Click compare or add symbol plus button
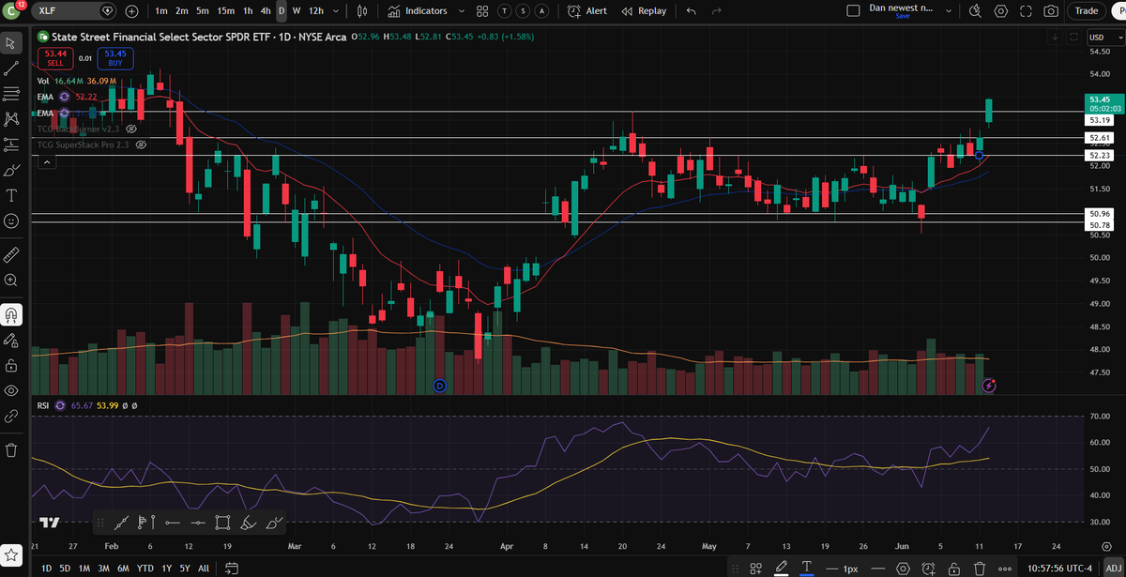Screen dimensions: 1126x577 point(131,11)
